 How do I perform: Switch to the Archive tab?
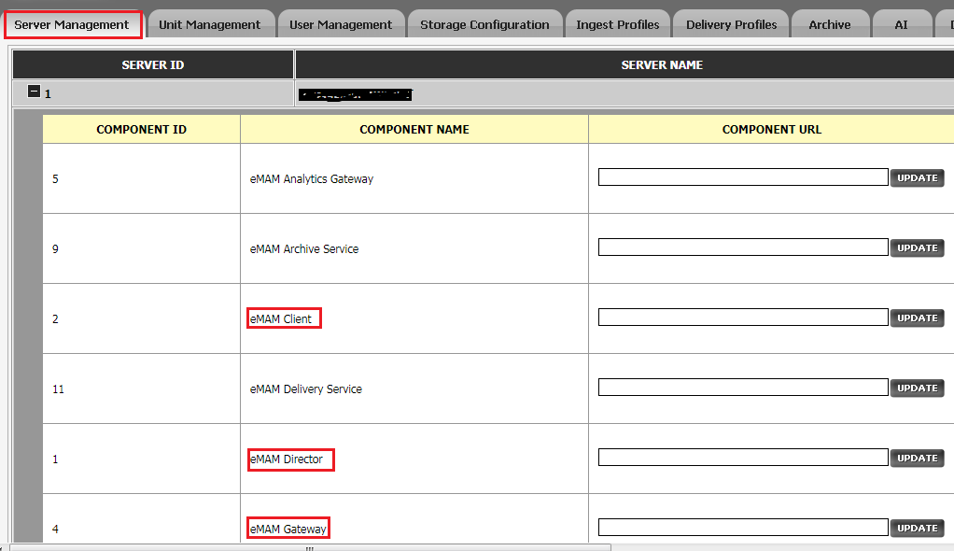(x=830, y=25)
